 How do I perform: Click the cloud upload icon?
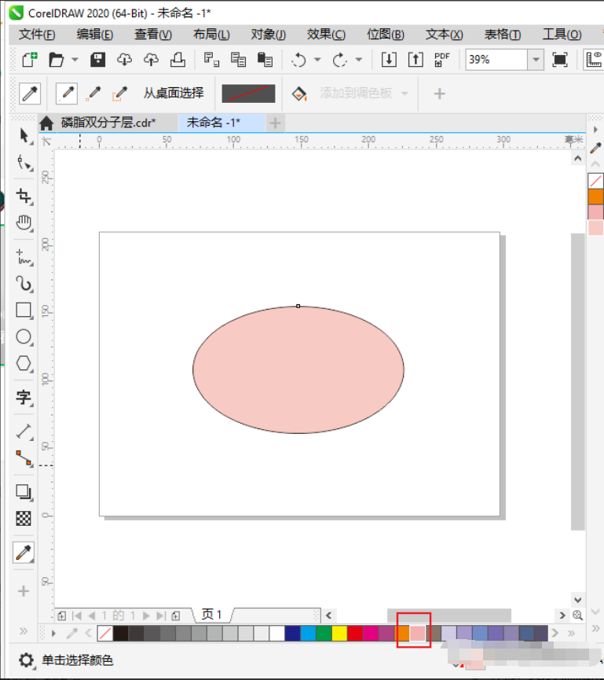click(x=152, y=60)
